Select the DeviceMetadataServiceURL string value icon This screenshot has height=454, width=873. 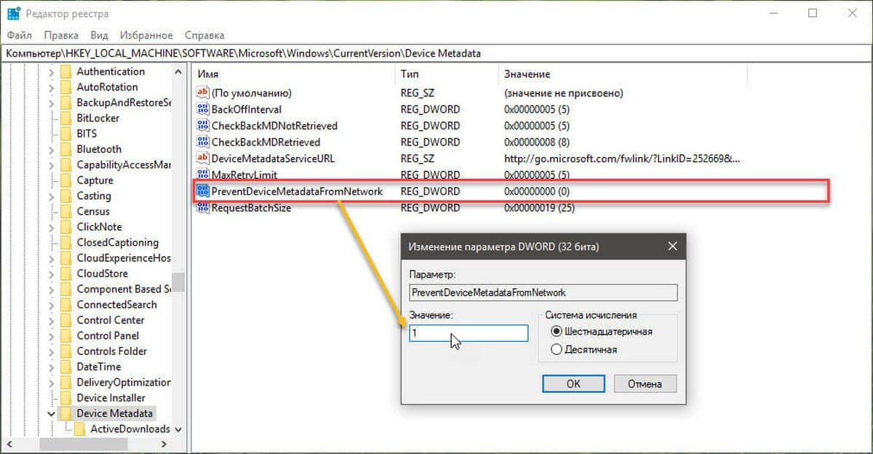point(203,158)
